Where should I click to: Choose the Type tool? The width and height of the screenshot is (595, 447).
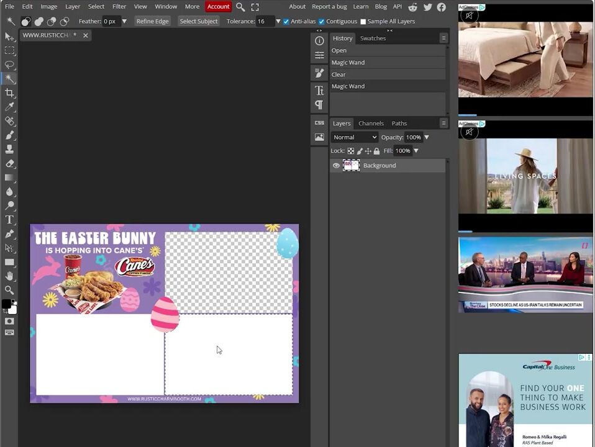tap(9, 219)
